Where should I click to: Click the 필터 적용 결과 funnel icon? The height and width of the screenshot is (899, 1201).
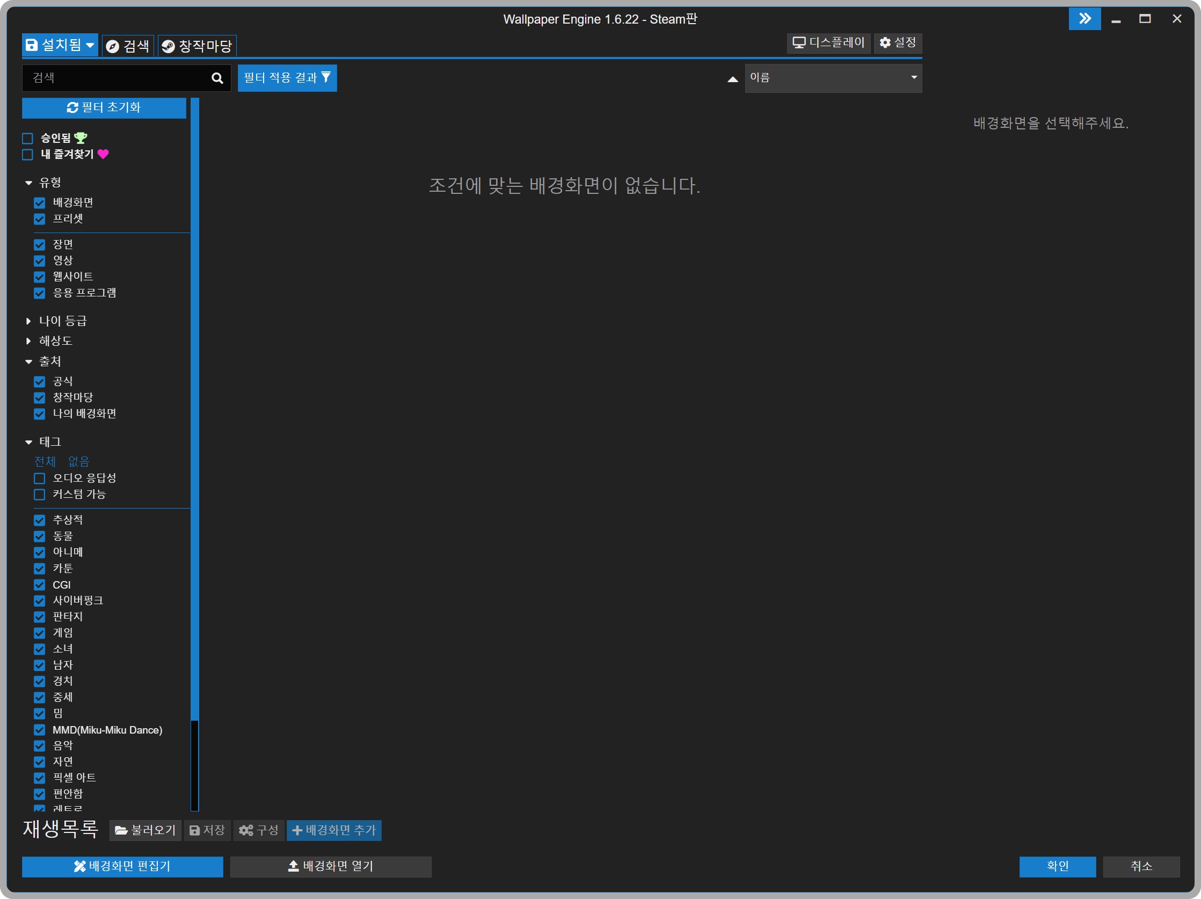tap(326, 78)
